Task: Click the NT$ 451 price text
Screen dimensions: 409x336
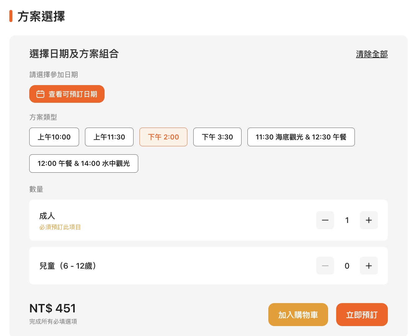Action: (53, 308)
